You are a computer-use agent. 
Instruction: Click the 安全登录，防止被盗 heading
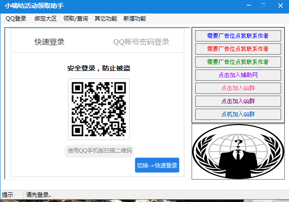pyautogui.click(x=99, y=68)
